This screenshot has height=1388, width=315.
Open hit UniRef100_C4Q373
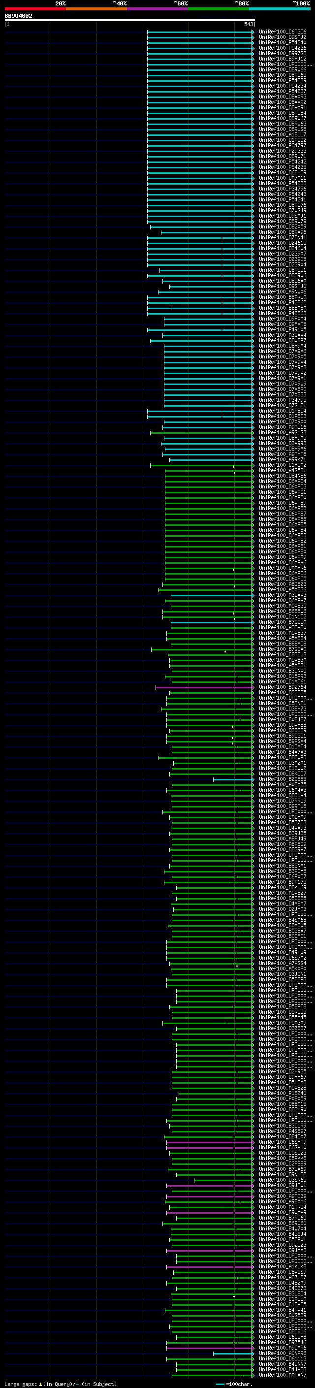[283, 1289]
